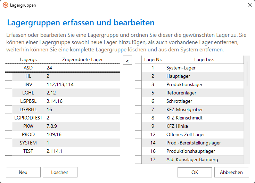Click the warehouse list scrollbar thumb
Screen dimensions: 255x183
247,74
